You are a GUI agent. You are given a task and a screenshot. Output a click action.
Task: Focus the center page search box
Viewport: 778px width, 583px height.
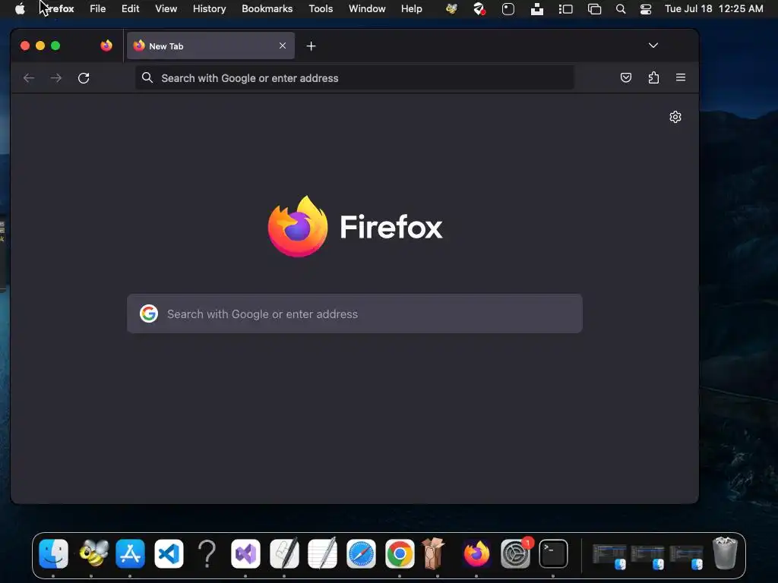click(355, 314)
